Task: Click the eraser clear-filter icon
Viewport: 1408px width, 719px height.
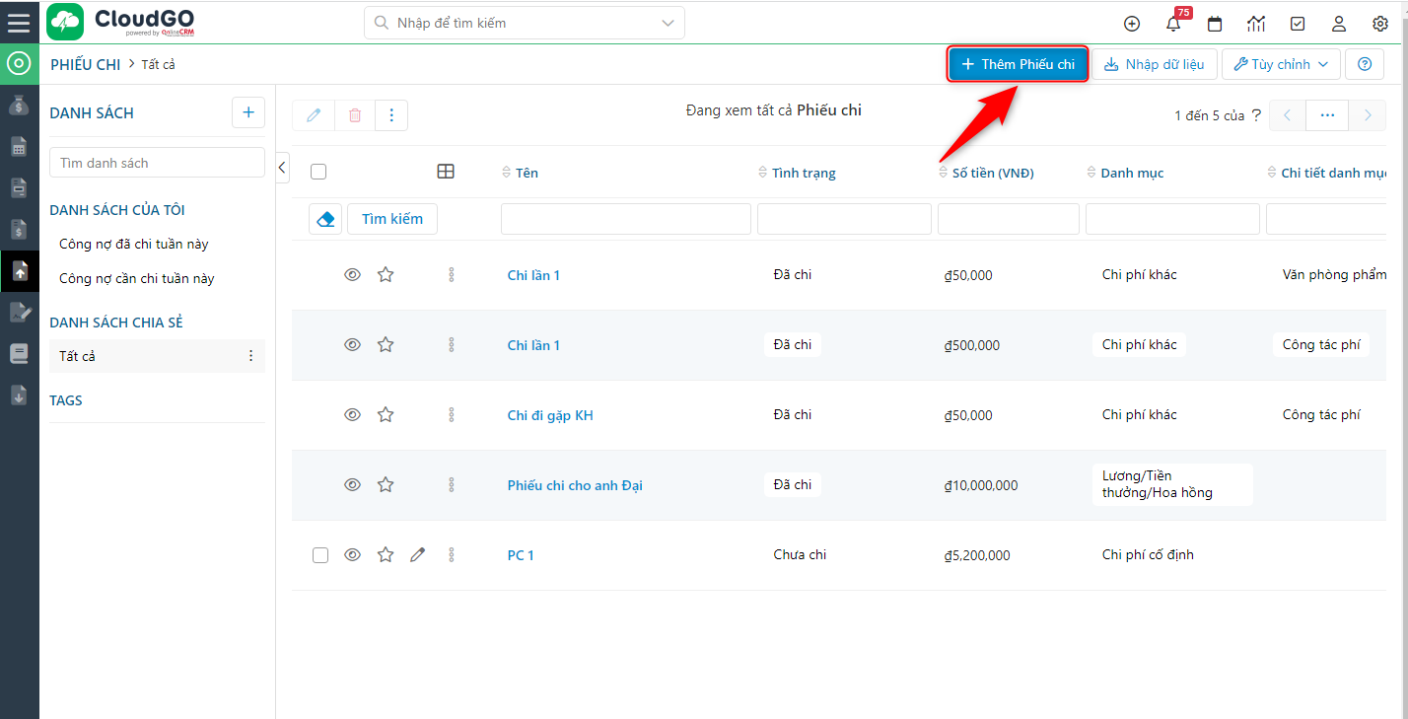Action: point(325,219)
